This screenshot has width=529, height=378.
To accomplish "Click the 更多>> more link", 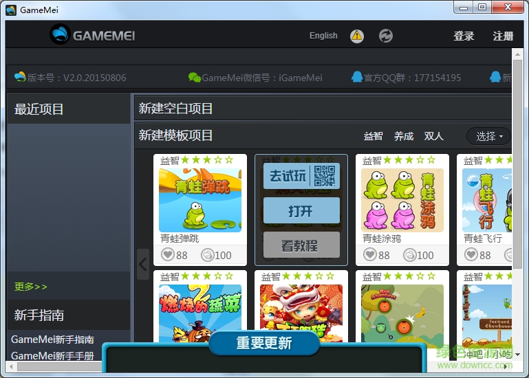I will (x=31, y=287).
